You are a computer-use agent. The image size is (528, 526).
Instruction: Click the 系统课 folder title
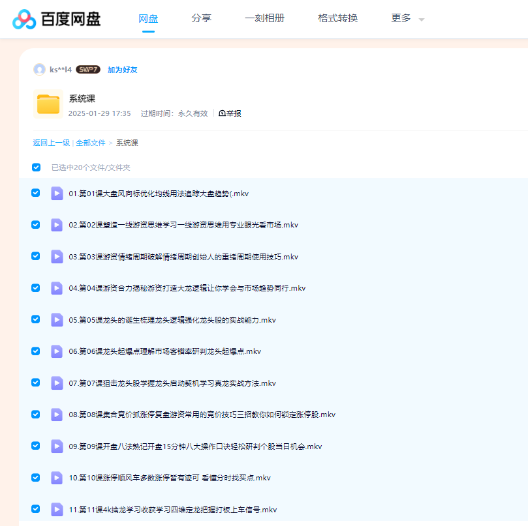[82, 98]
